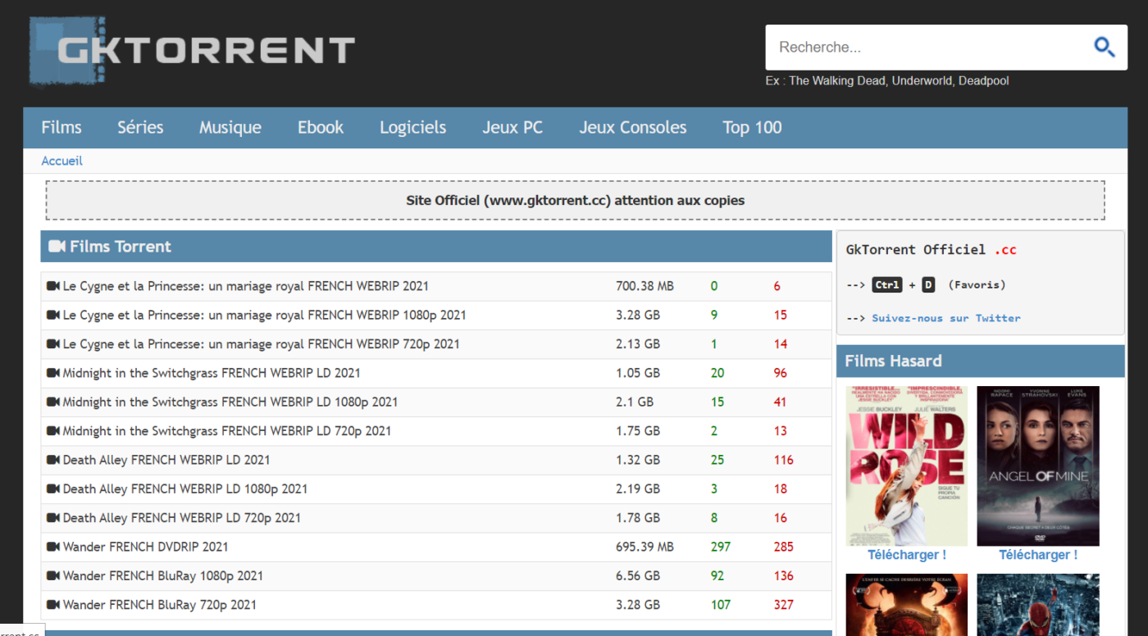
Task: Open Death Alley FRENCH WEBRIP LD 2021
Action: click(166, 460)
